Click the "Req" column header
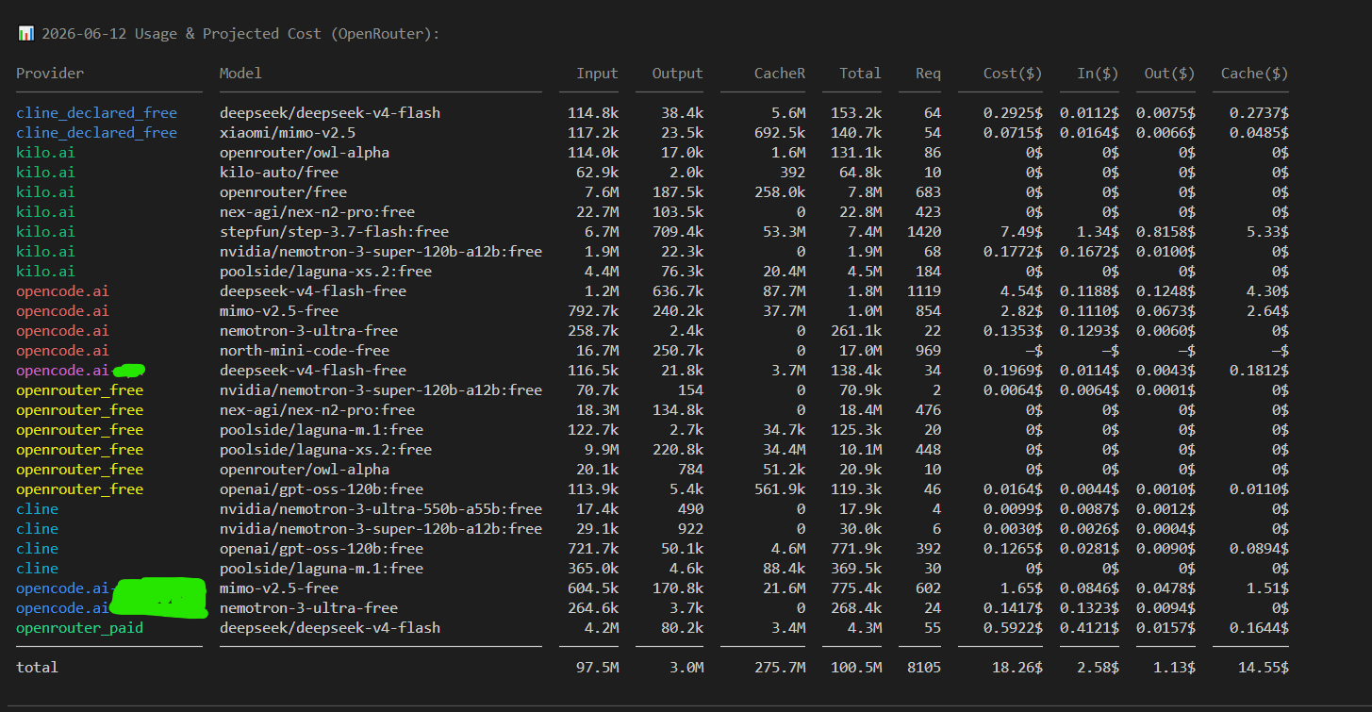Image resolution: width=1372 pixels, height=712 pixels. coord(928,74)
